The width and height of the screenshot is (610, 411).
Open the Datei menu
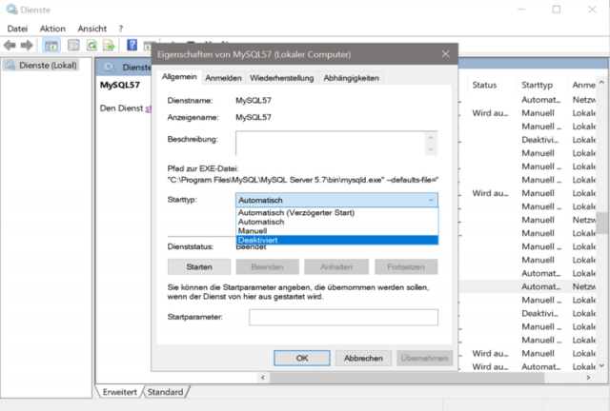pos(17,29)
